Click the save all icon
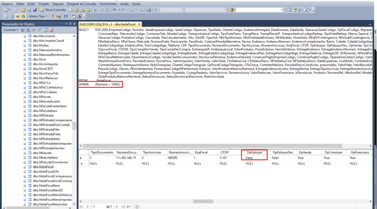Screen dimensions: 377x209 [x=35, y=10]
